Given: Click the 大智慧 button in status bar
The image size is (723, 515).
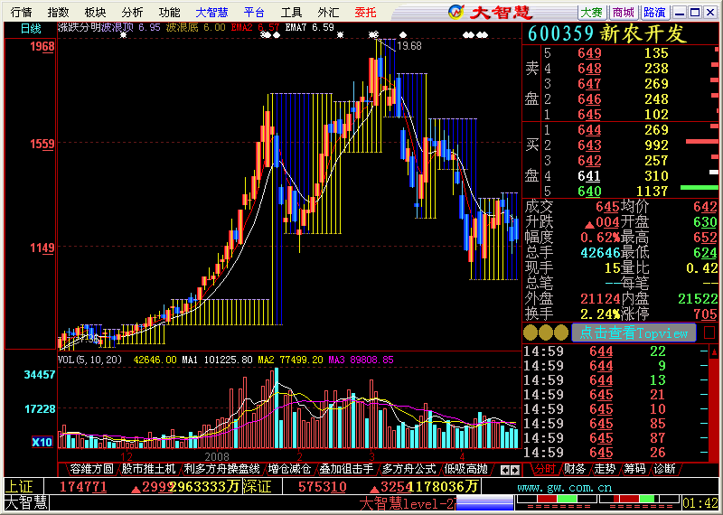Looking at the screenshot, I should click(26, 502).
